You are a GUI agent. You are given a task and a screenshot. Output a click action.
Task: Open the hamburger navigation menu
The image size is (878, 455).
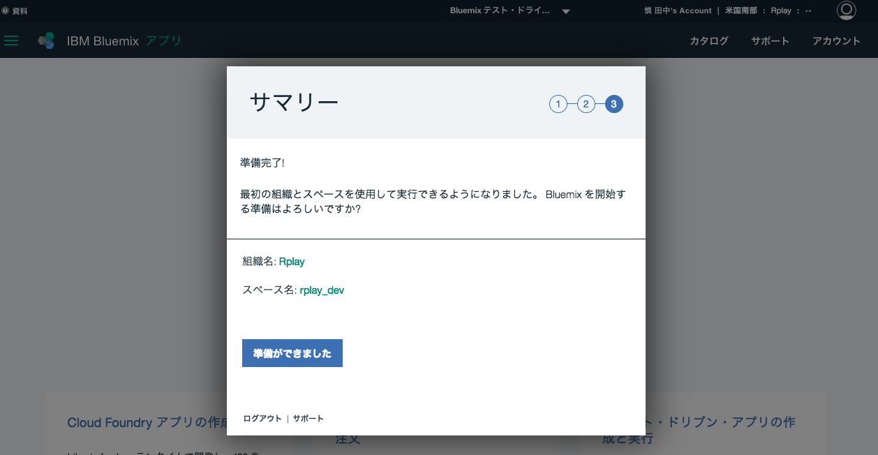11,40
